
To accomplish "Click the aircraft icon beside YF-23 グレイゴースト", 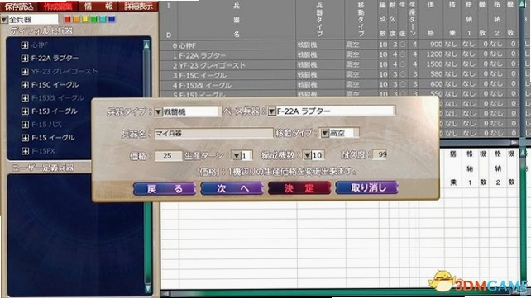I will click(25, 72).
